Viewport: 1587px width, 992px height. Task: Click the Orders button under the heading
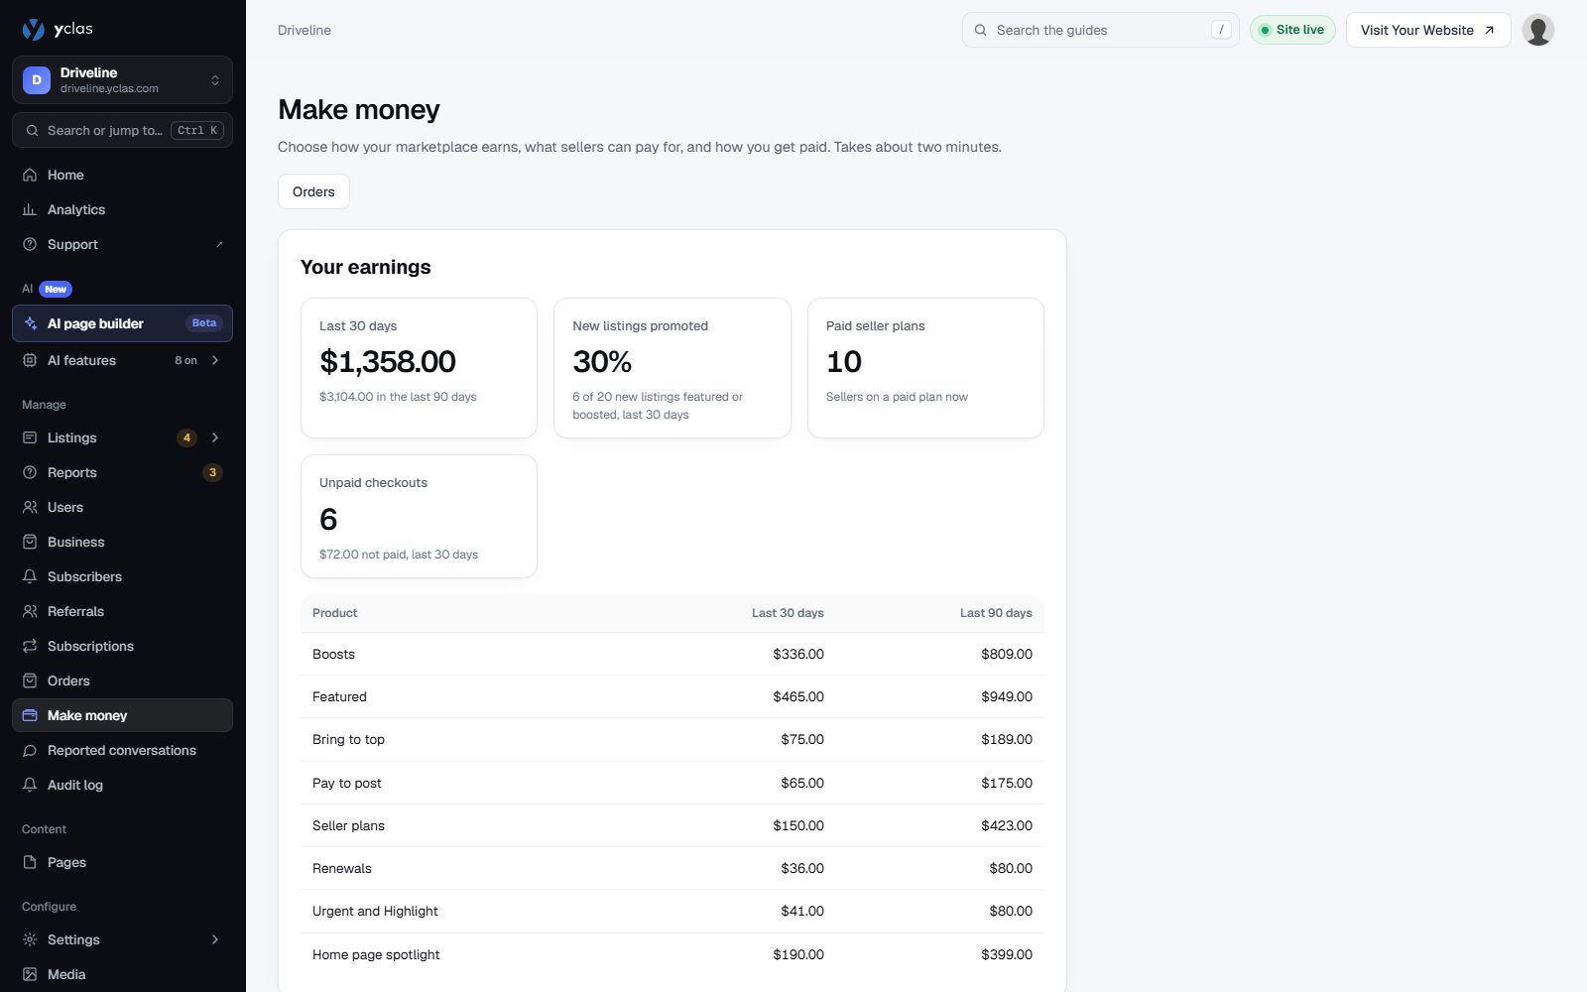coord(313,191)
